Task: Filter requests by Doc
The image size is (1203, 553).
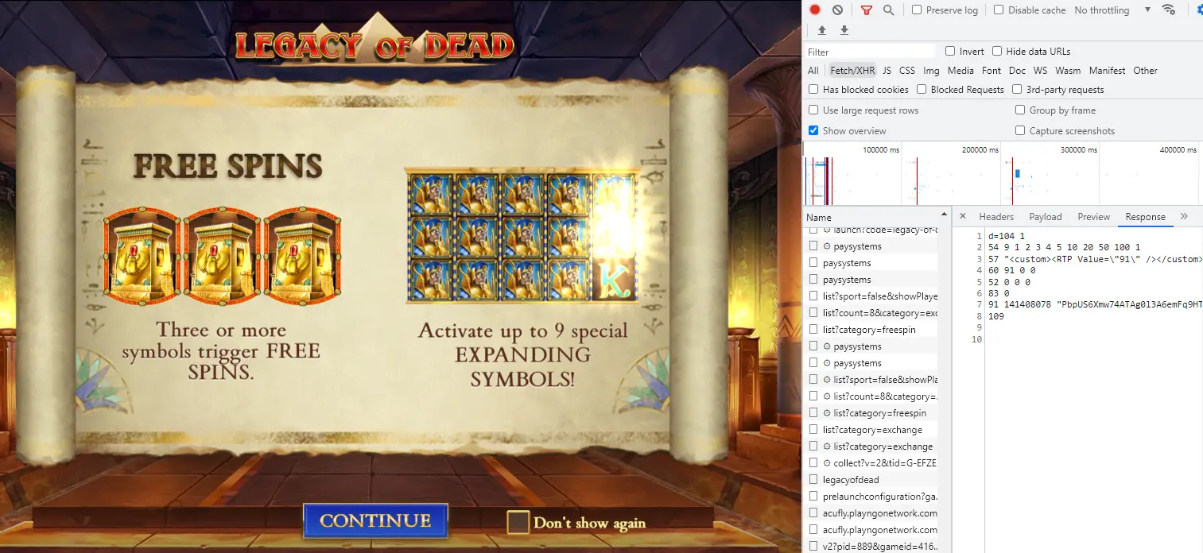Action: (x=1017, y=71)
